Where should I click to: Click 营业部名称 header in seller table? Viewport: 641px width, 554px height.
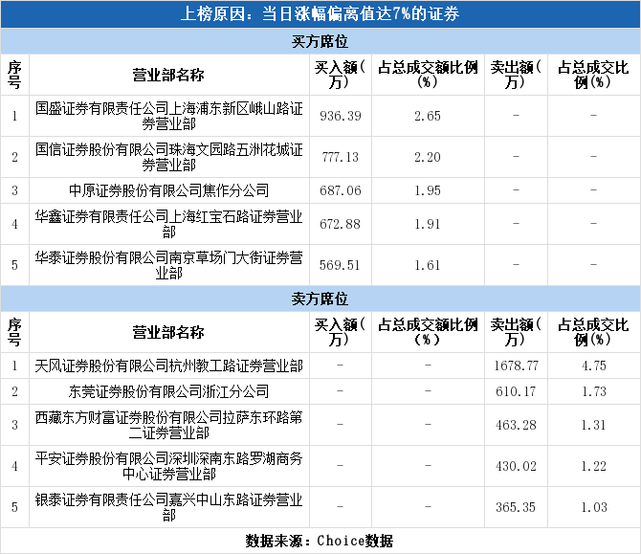tap(168, 332)
